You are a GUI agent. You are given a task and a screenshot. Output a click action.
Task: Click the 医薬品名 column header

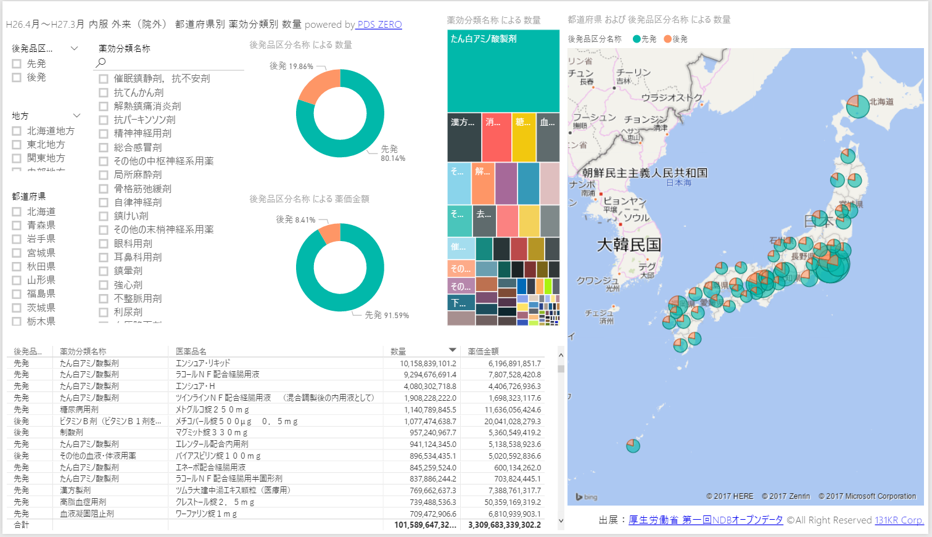click(191, 351)
